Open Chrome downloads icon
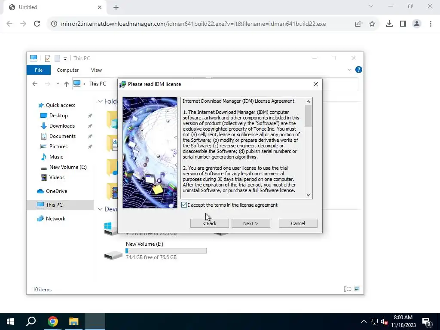The image size is (440, 330). [x=389, y=24]
